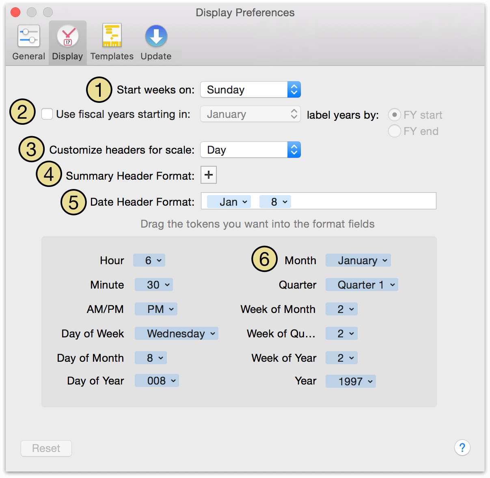The height and width of the screenshot is (478, 490).
Task: Select the FY end radio button
Action: tap(394, 131)
